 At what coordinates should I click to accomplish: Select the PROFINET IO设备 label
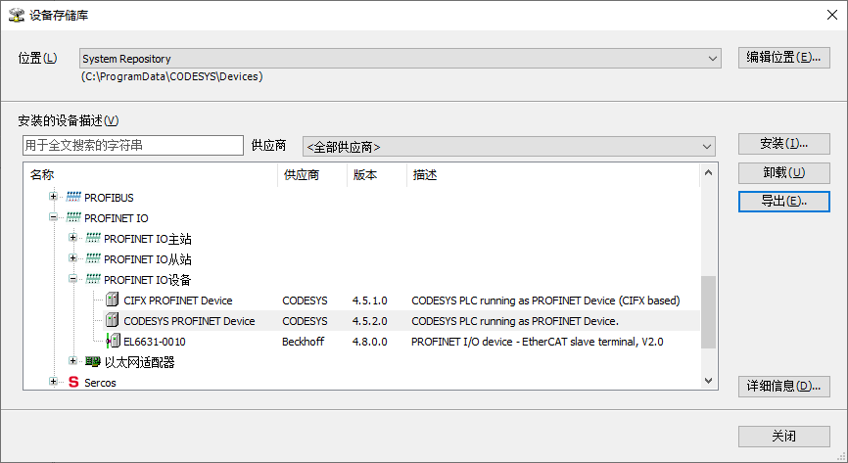[148, 280]
